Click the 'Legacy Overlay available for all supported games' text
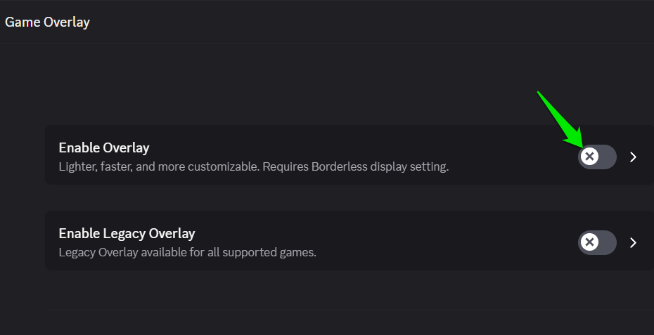654x335 pixels. click(x=187, y=252)
